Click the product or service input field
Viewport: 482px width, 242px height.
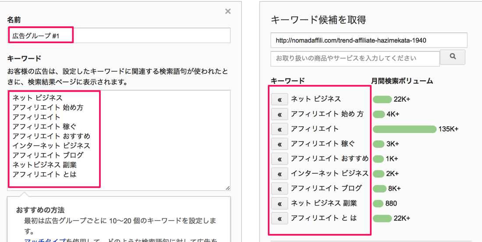coord(355,58)
